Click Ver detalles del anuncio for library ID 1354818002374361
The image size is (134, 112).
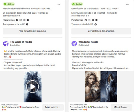101,31
